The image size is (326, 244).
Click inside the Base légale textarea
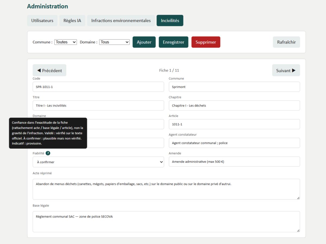coord(166,222)
